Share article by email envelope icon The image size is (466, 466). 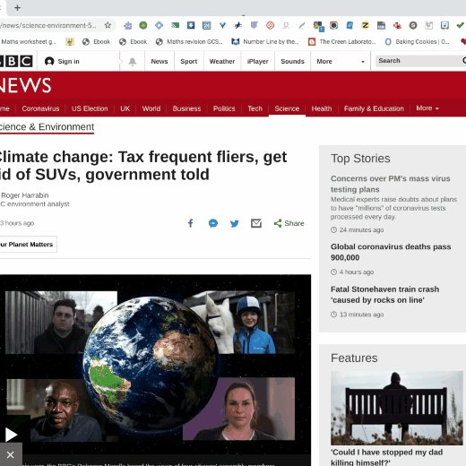tap(256, 223)
